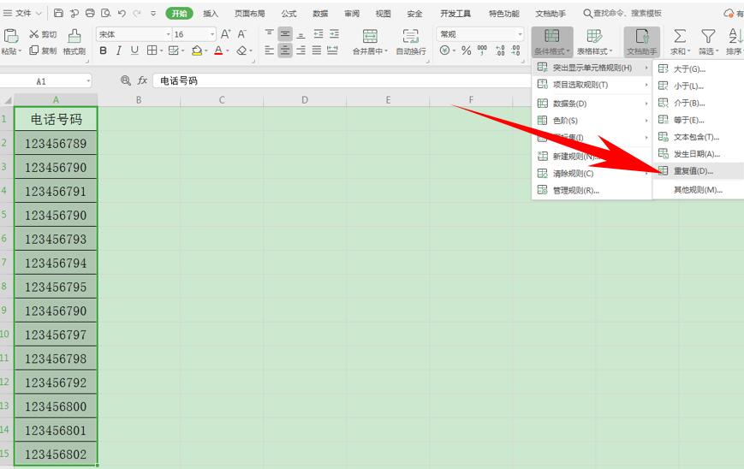Toggle bold formatting
744x469 pixels.
click(x=103, y=50)
